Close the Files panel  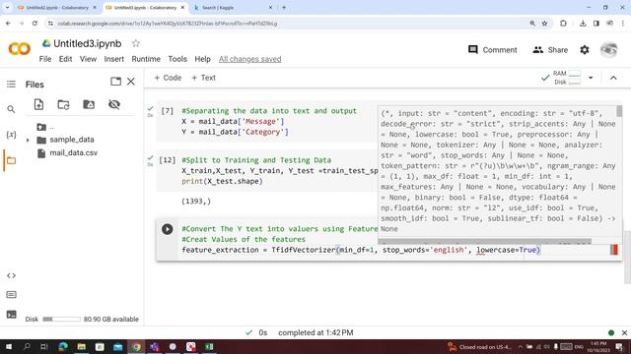click(131, 82)
